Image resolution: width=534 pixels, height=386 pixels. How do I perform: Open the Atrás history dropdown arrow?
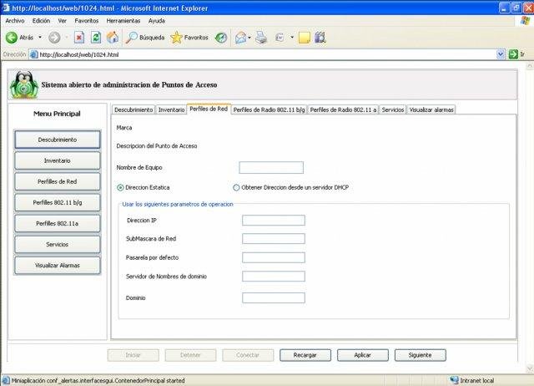[x=40, y=37]
